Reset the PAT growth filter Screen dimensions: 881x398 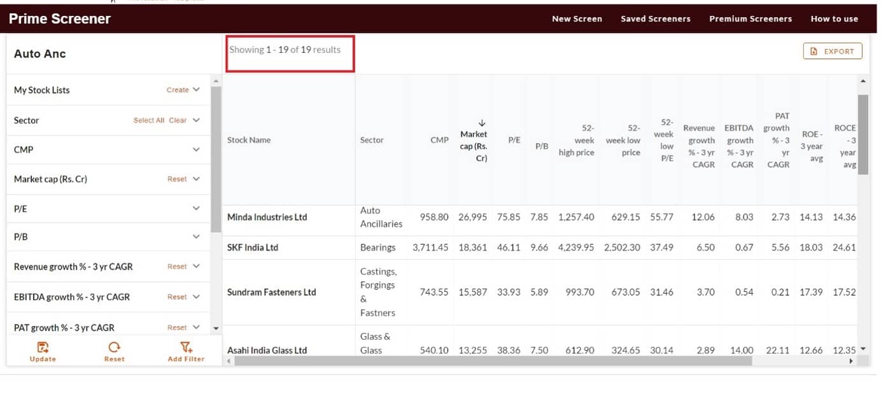click(177, 327)
